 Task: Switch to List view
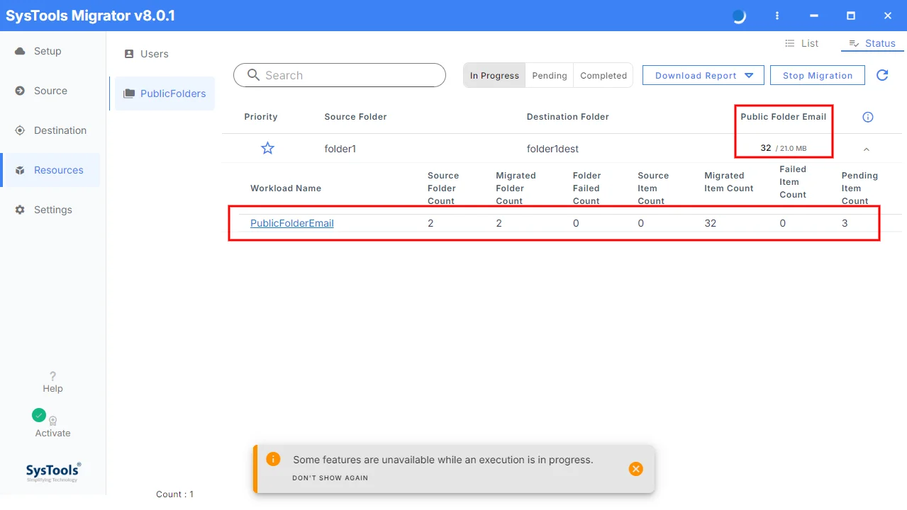pyautogui.click(x=801, y=43)
